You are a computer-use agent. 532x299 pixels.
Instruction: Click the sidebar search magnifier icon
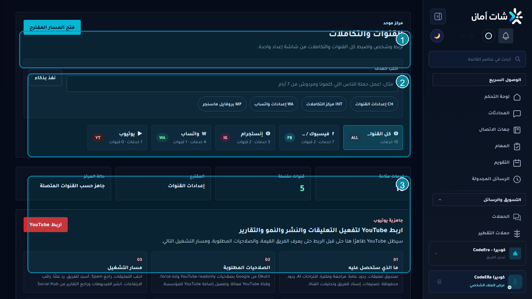[518, 59]
